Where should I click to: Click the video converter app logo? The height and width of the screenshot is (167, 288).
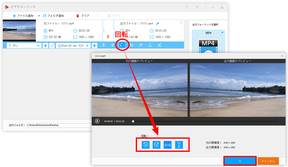click(7, 7)
